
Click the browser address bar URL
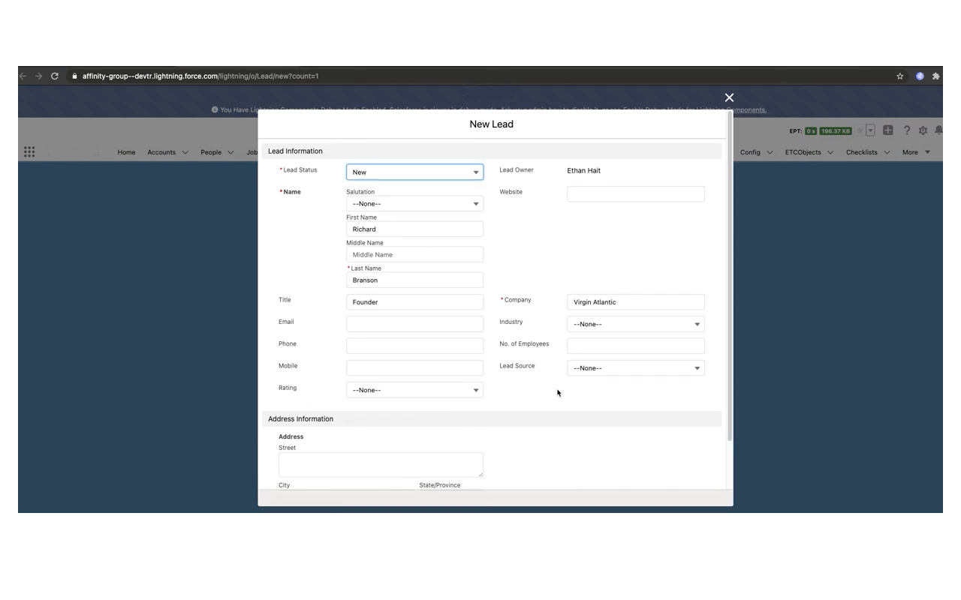(x=200, y=76)
